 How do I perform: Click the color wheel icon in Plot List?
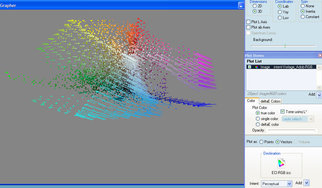tap(256, 67)
